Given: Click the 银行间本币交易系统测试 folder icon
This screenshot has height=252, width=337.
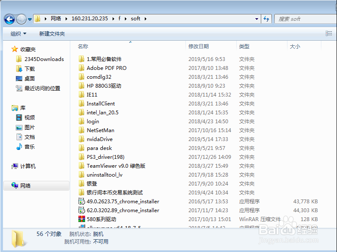Looking at the screenshot, I should [81, 192].
